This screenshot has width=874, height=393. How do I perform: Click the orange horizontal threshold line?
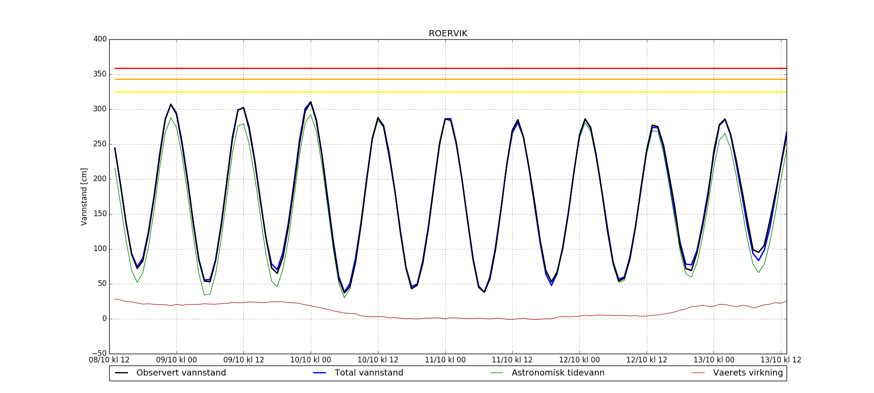[451, 79]
